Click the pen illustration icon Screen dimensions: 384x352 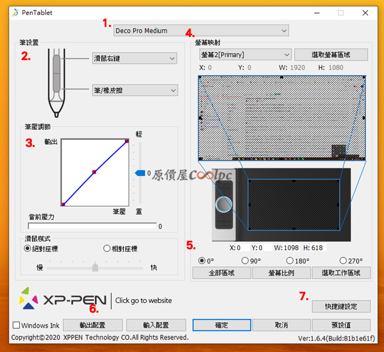[57, 83]
